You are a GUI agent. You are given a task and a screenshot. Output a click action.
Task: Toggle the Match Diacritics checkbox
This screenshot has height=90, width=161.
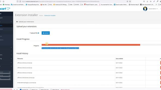tap(40, 89)
